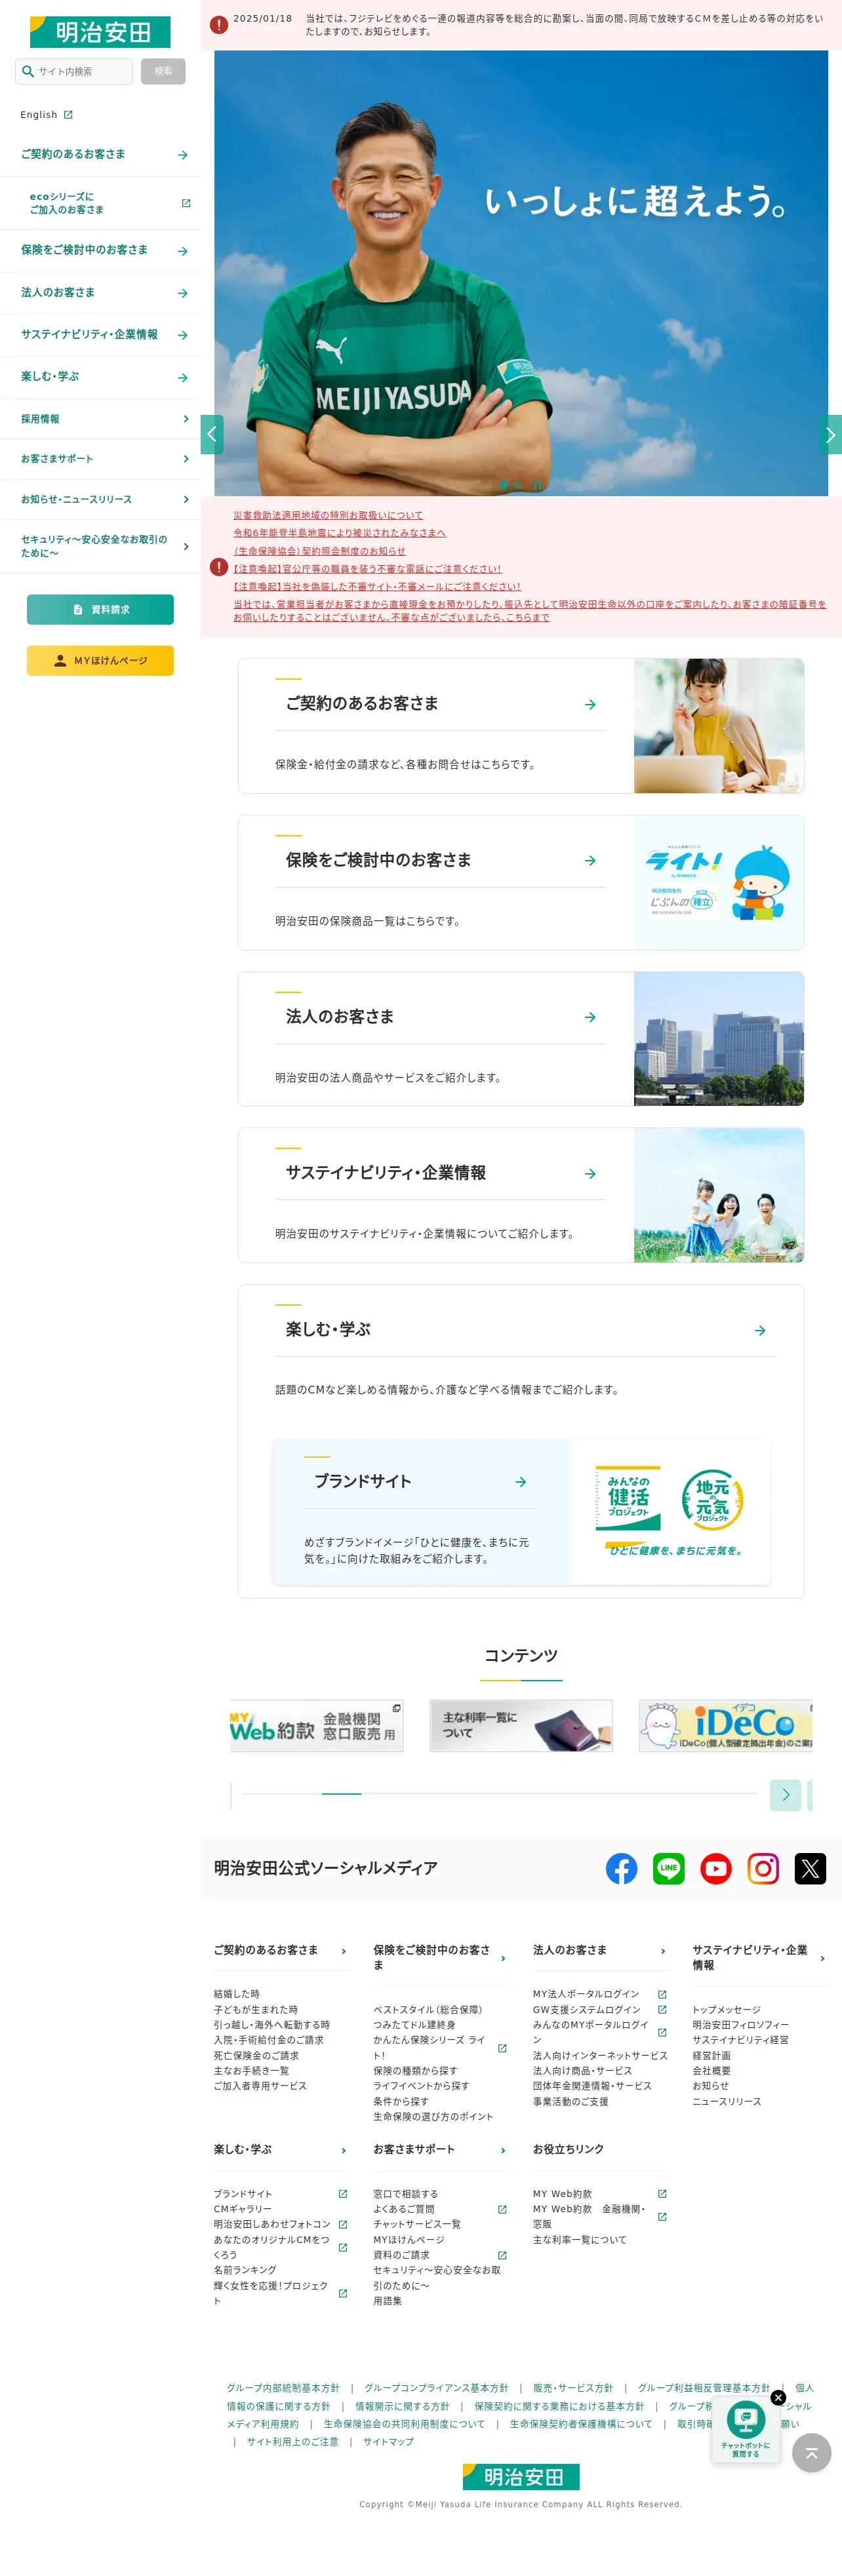
Task: Open X (Twitter) profile icon
Action: 810,1868
